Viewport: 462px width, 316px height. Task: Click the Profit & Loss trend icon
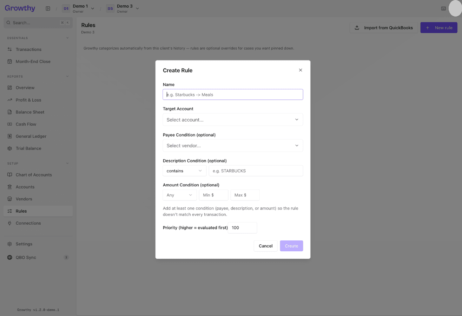tap(10, 100)
